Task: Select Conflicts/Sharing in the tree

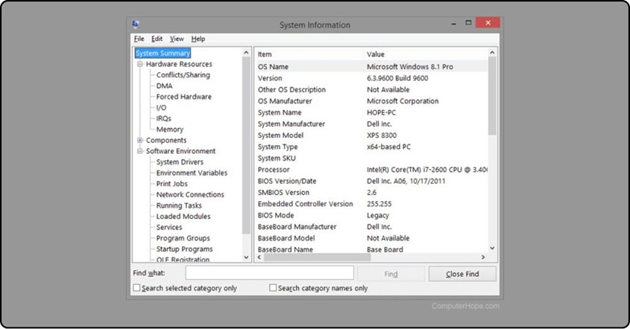Action: [183, 75]
